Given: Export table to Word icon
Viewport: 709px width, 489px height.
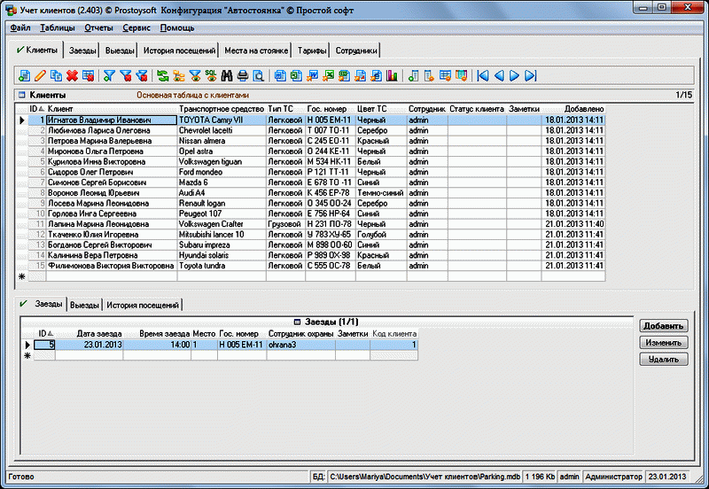Looking at the screenshot, I should (x=280, y=75).
